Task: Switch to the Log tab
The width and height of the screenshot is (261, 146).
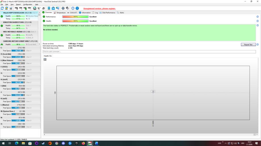Action: point(95,13)
